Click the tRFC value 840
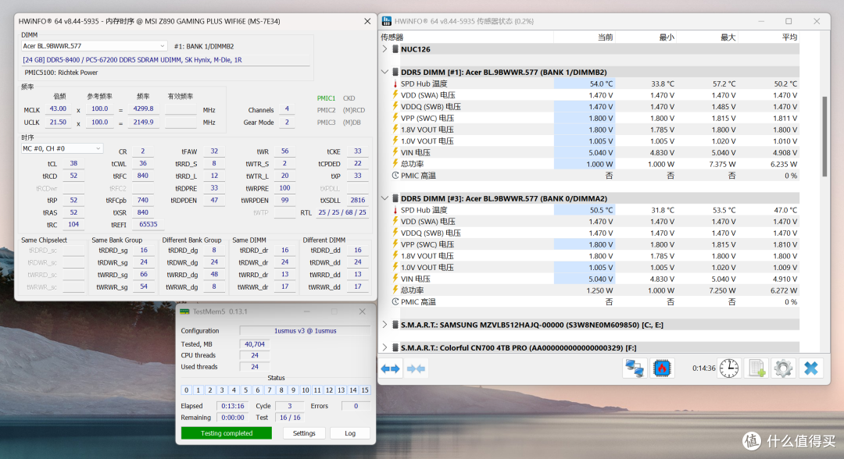 point(143,176)
